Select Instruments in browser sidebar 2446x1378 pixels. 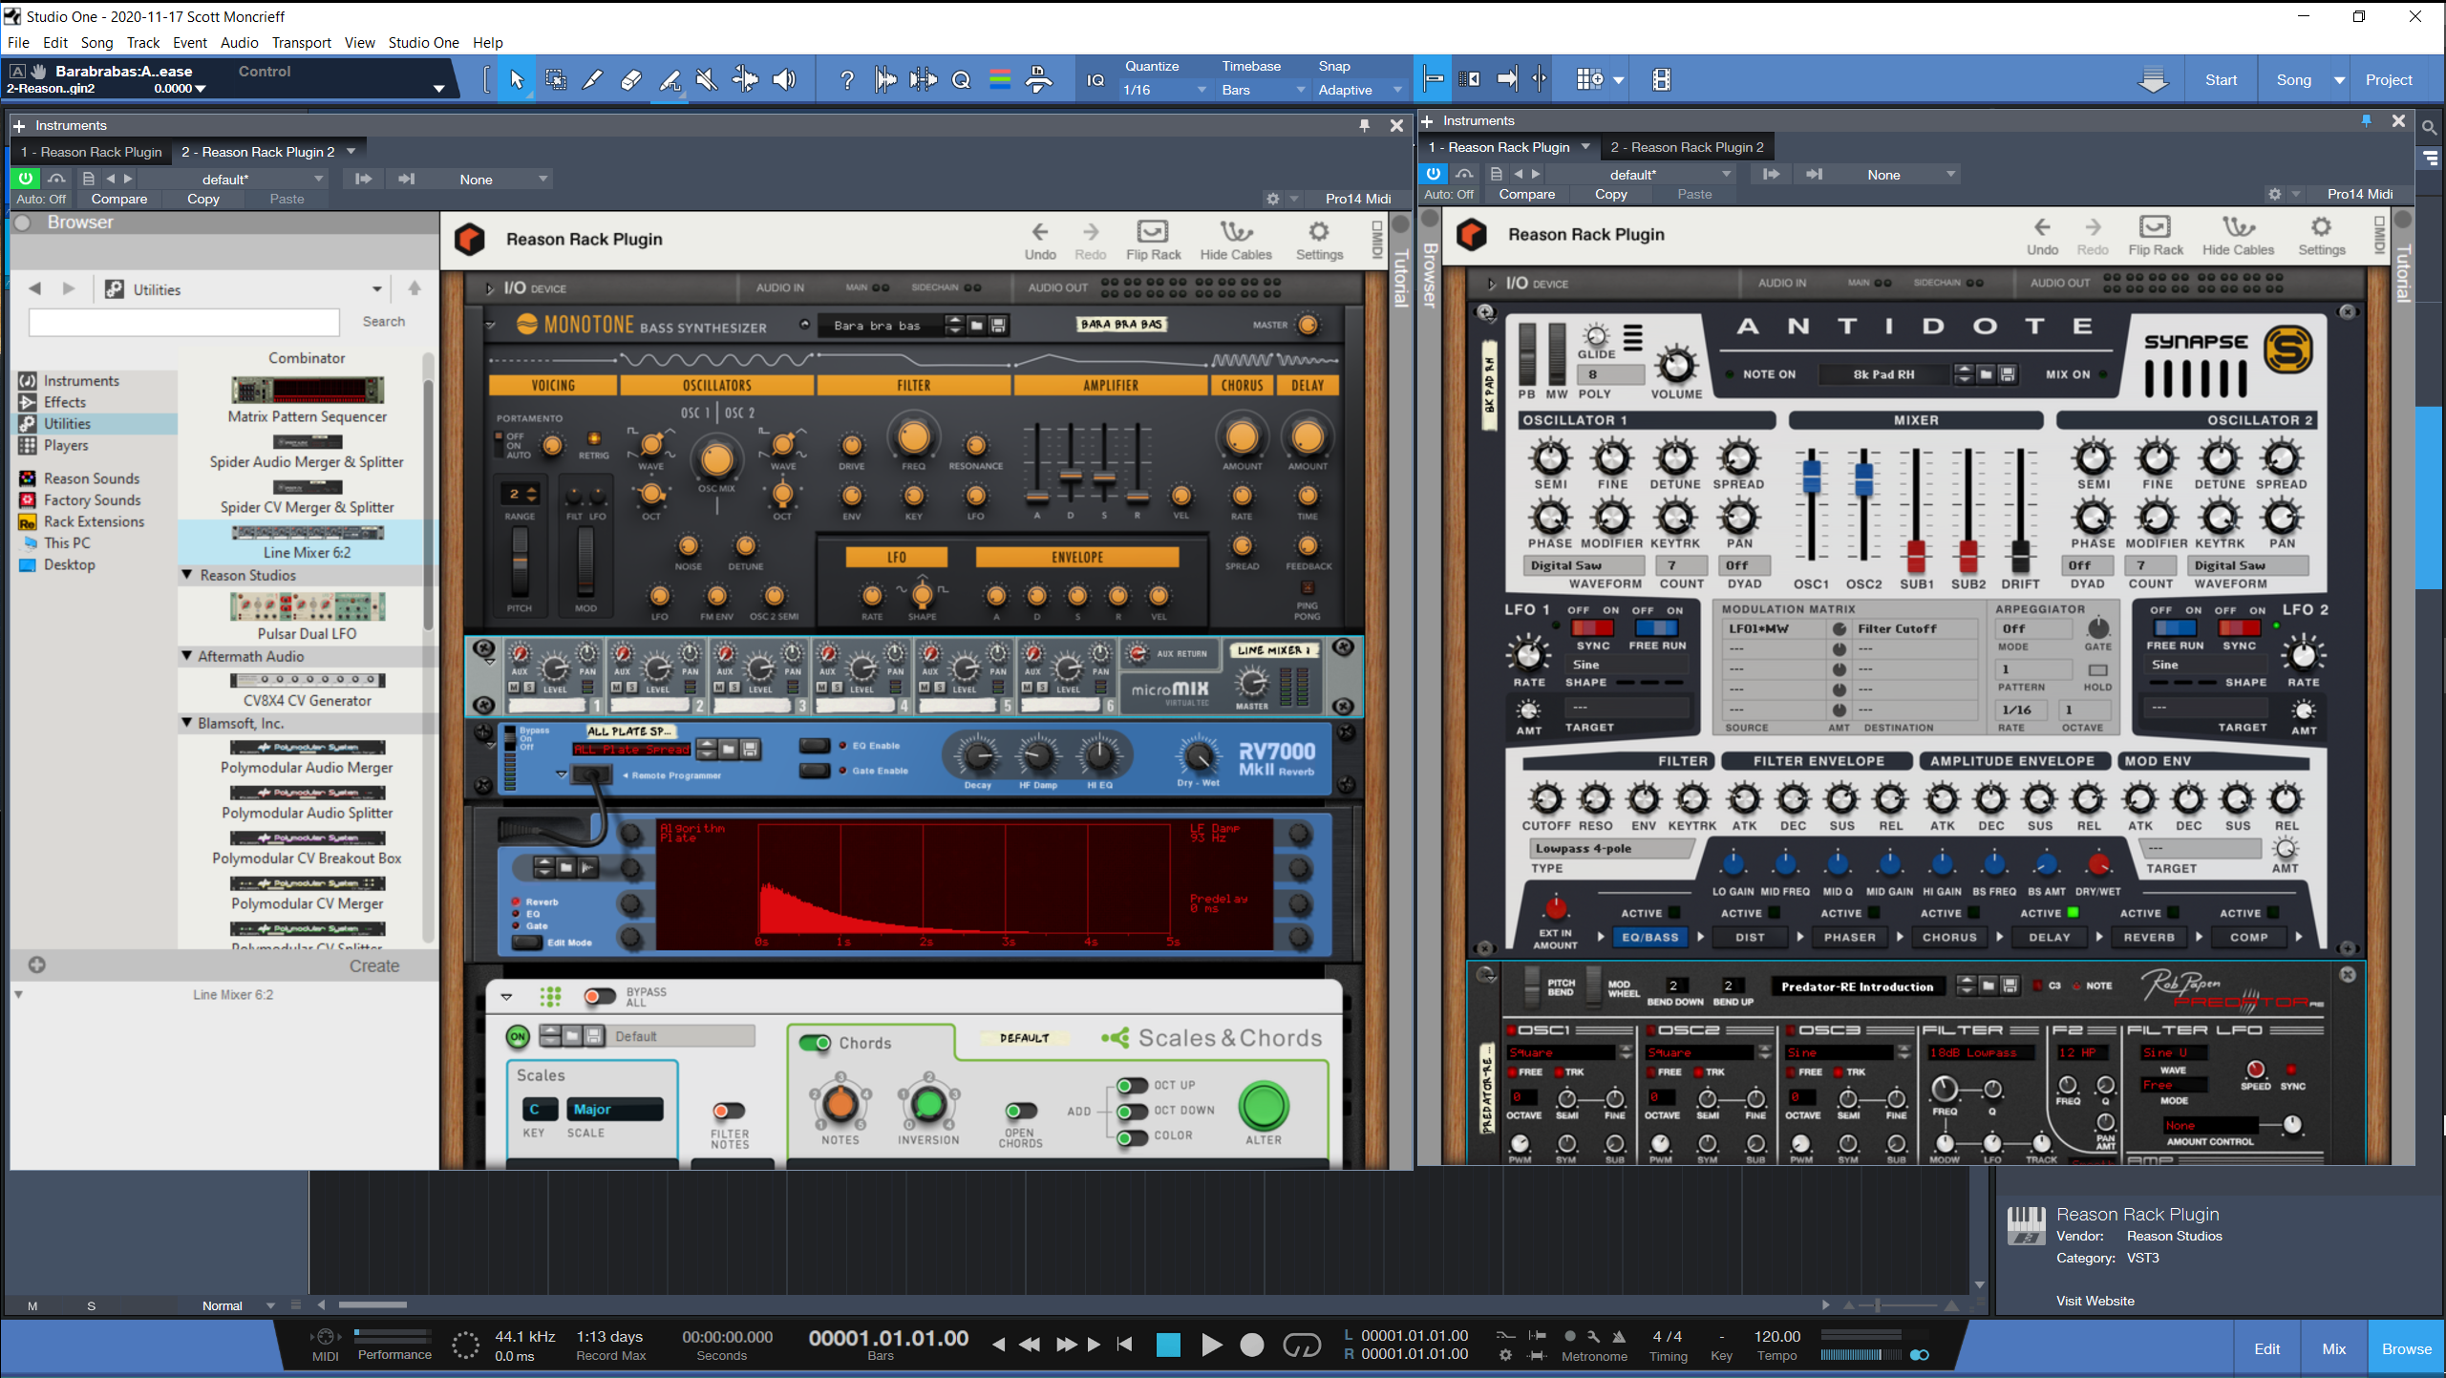[81, 380]
